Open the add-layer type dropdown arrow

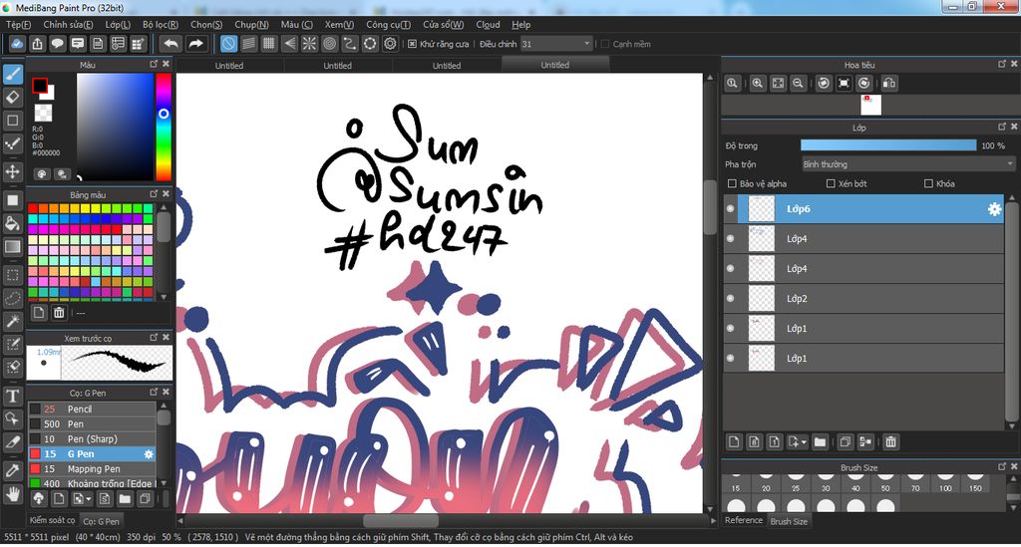coord(804,442)
